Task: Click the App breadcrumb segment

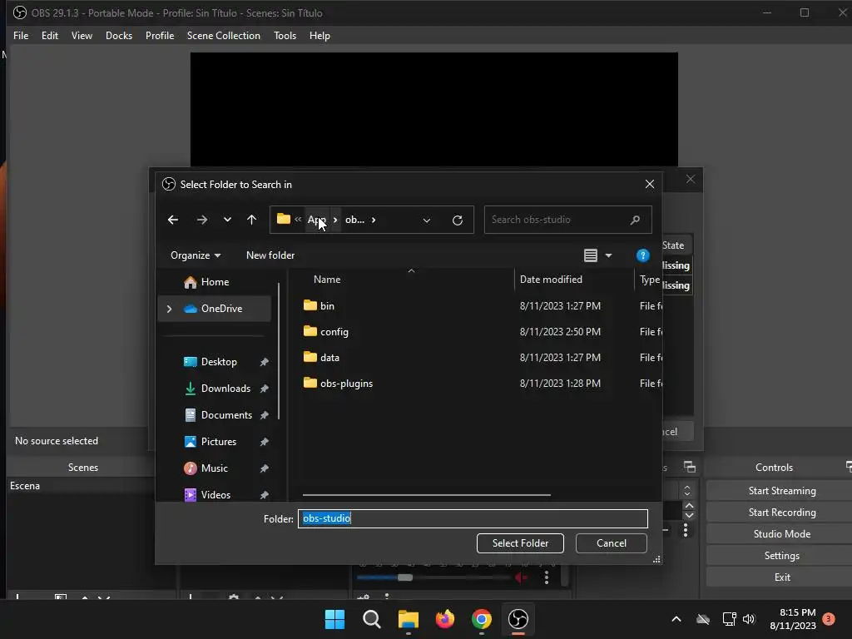Action: coord(317,220)
